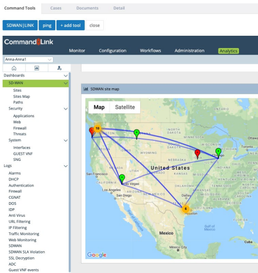Viewport: 258px width, 273px height.
Task: Open Anti Virus logs
Action: 17,215
